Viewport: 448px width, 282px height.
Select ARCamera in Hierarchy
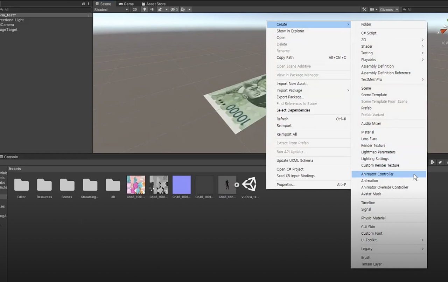[x=7, y=25]
